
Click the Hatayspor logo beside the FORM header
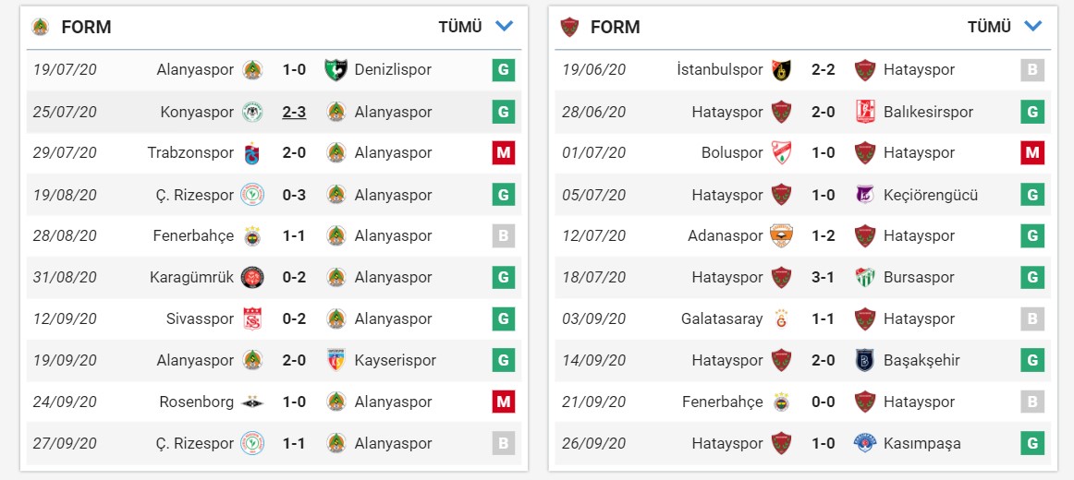(569, 27)
